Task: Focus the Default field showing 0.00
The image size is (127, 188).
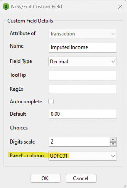Action: [83, 114]
